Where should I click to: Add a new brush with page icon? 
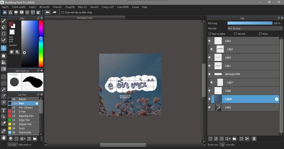coord(16,139)
